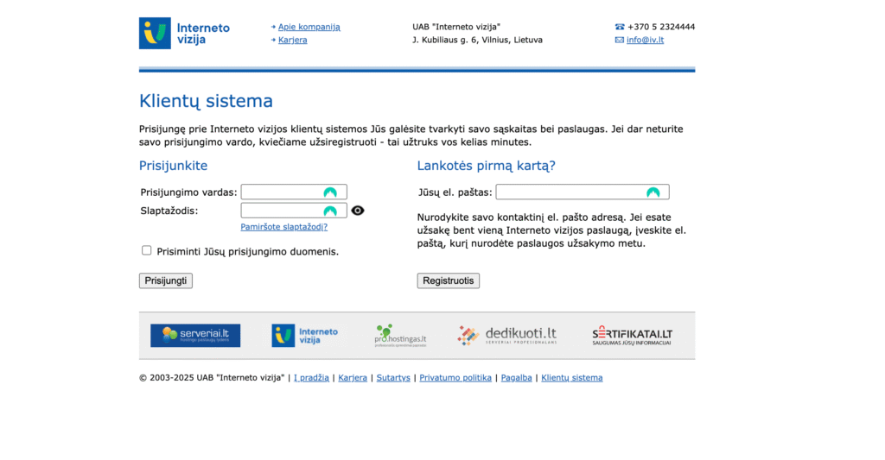This screenshot has height=460, width=885.
Task: Focus the Prisijungimo vardas input field
Action: pos(294,192)
